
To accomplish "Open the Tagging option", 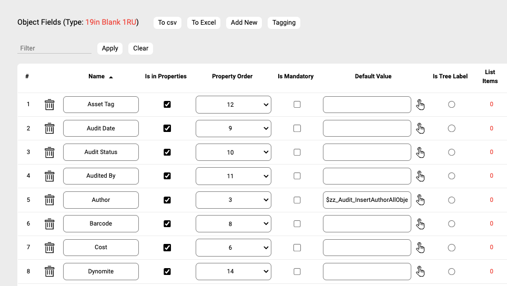I will click(x=284, y=23).
